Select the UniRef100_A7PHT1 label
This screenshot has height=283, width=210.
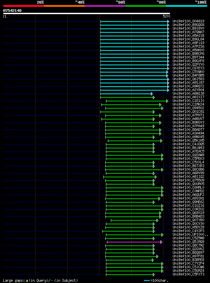[x=188, y=115]
